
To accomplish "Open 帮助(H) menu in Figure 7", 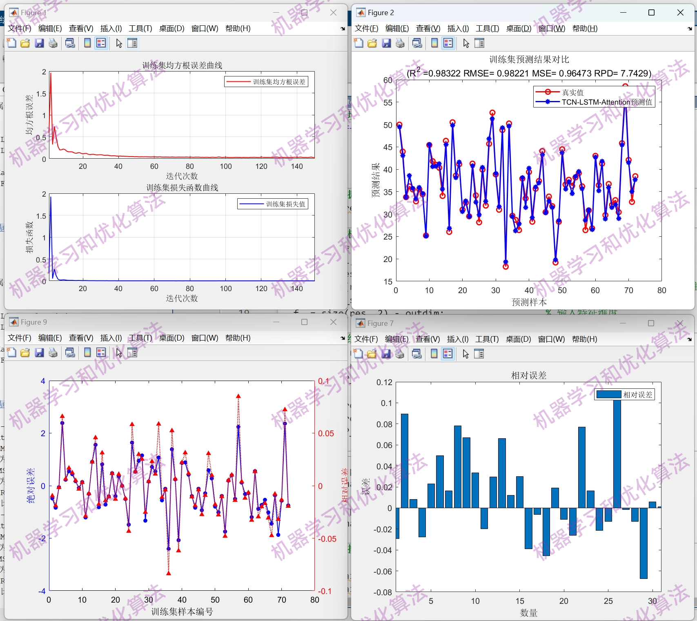I will tap(584, 339).
